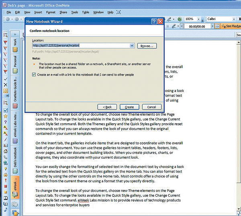Open the all notebooks list icon
The image size is (241, 216).
15,213
